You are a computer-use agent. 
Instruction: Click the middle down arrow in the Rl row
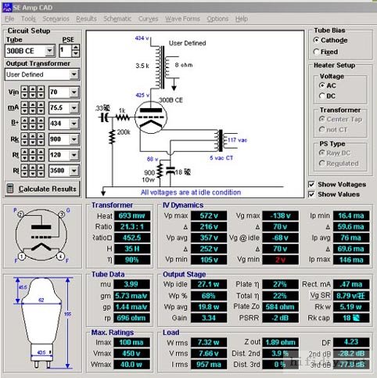tap(33, 174)
